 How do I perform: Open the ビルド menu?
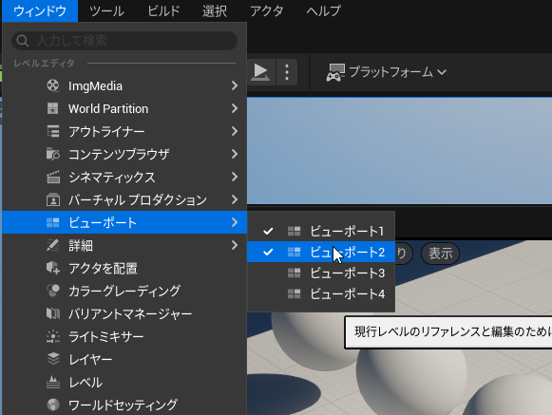pos(163,10)
